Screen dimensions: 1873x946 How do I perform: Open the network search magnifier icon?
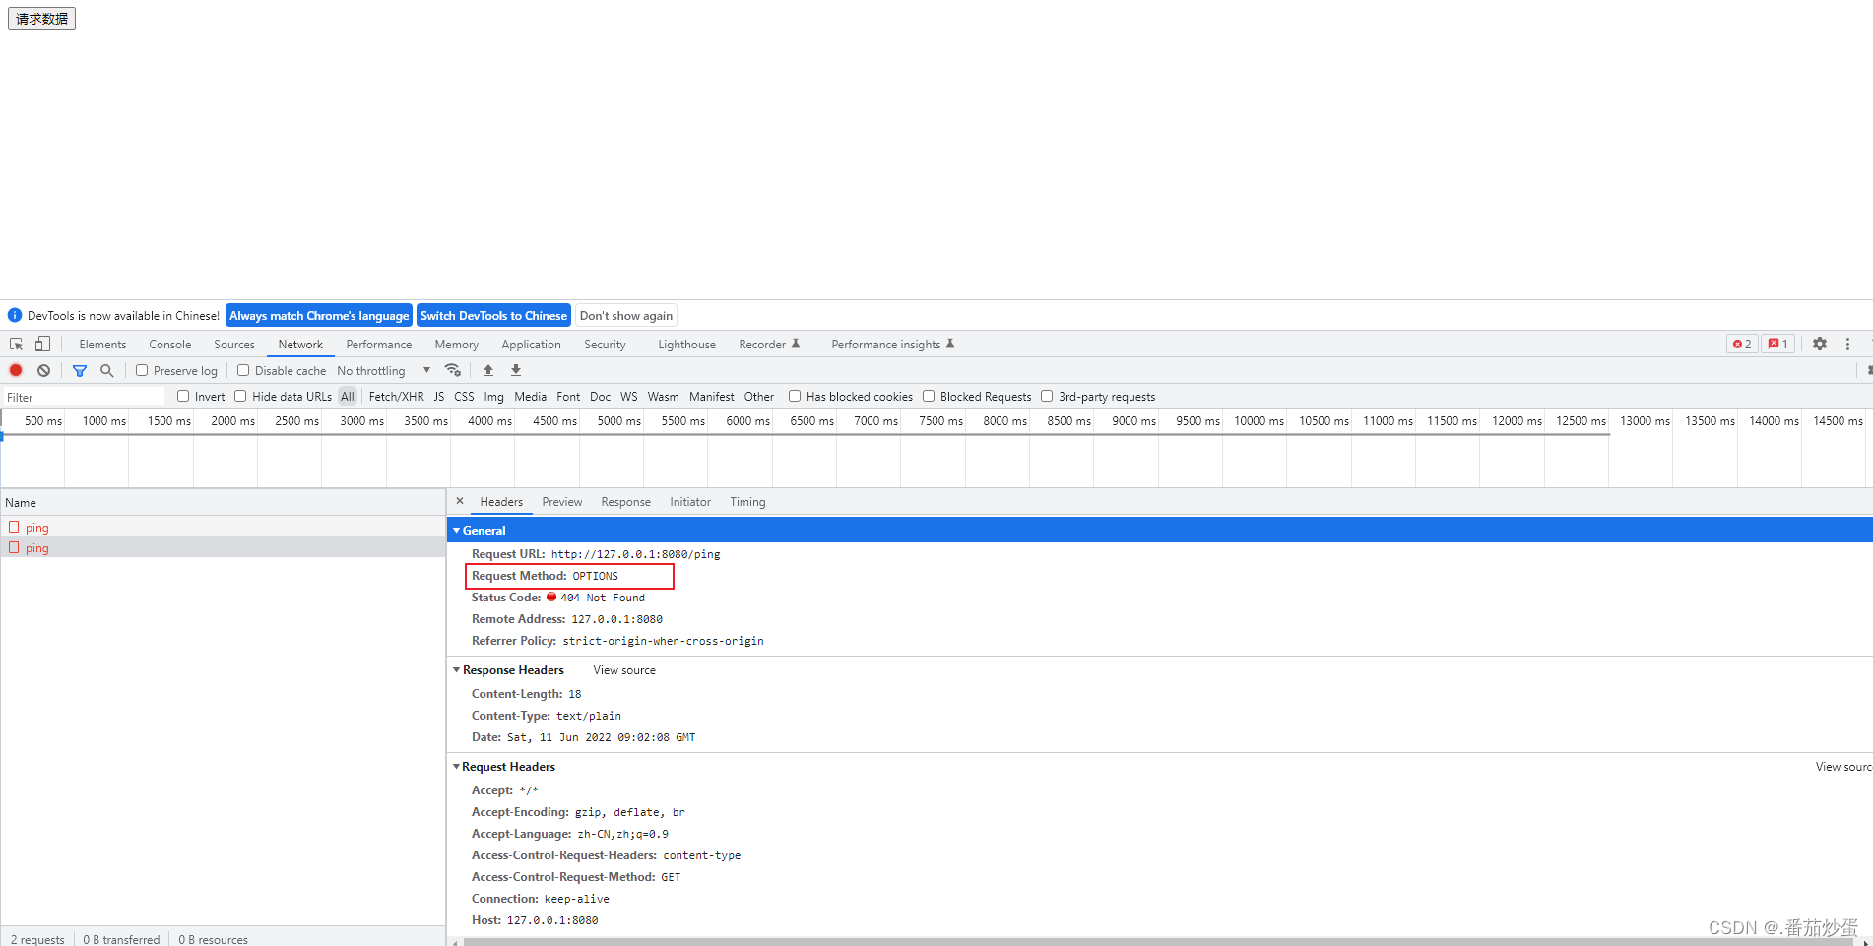pyautogui.click(x=107, y=370)
